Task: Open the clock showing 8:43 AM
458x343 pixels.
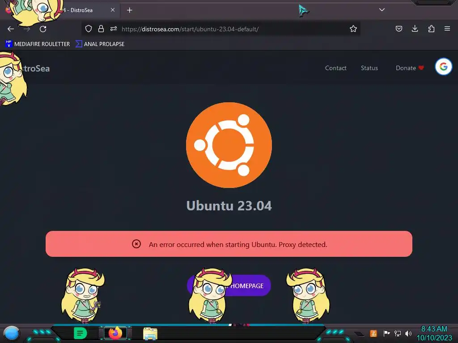Action: pyautogui.click(x=434, y=333)
